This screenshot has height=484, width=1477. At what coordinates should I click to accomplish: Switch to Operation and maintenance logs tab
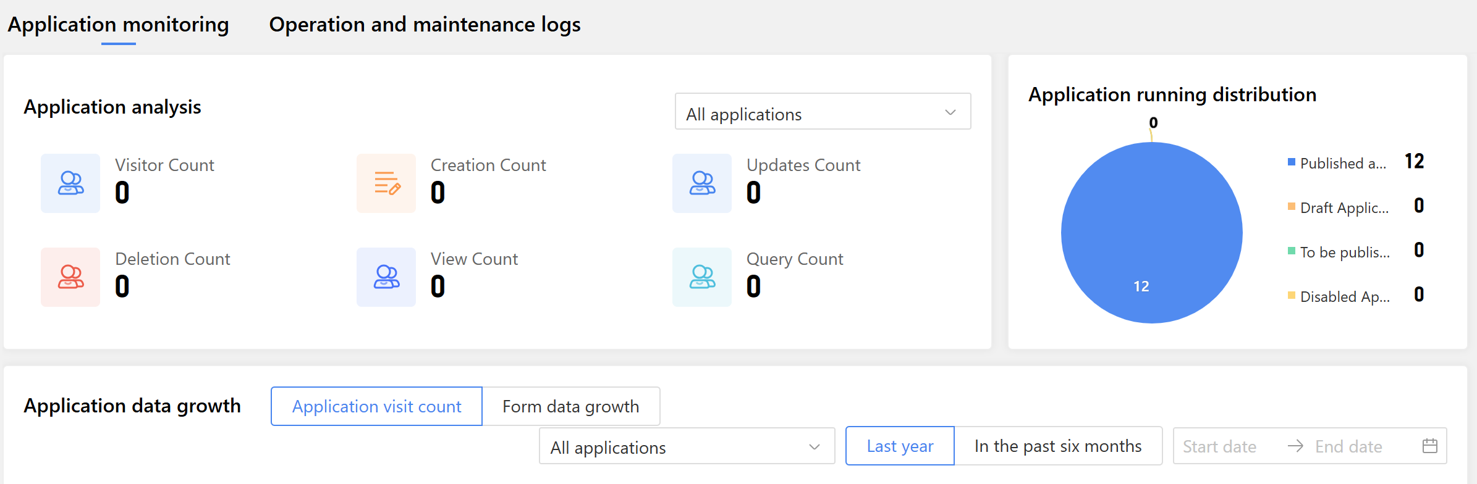pyautogui.click(x=425, y=25)
